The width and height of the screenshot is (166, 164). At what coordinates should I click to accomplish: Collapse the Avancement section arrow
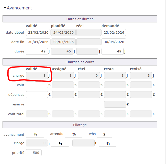[x=5, y=8]
